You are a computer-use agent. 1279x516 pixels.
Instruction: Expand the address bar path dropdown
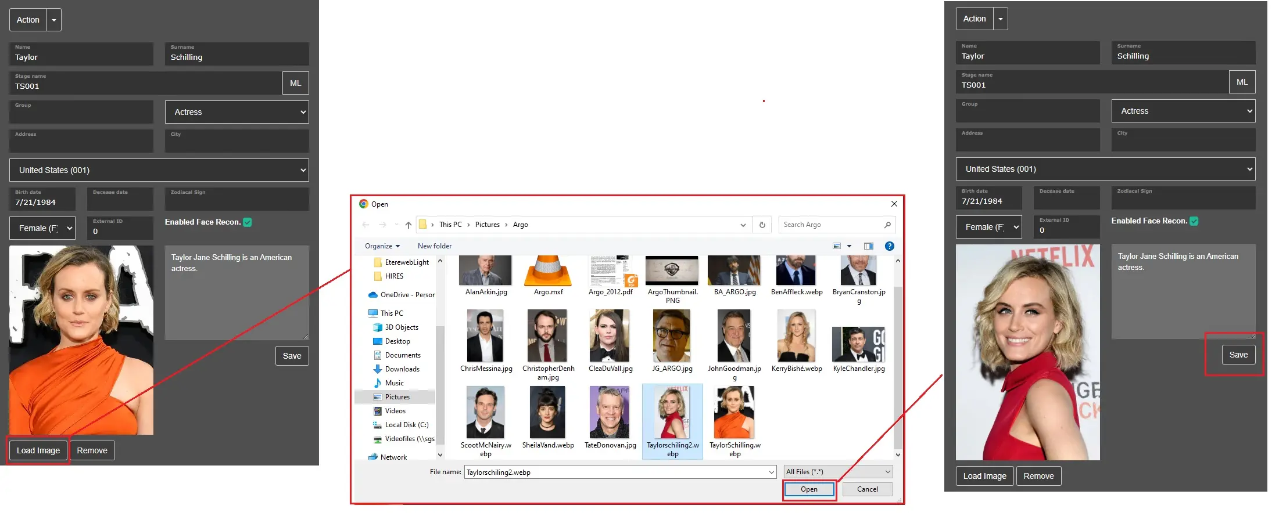coord(743,225)
